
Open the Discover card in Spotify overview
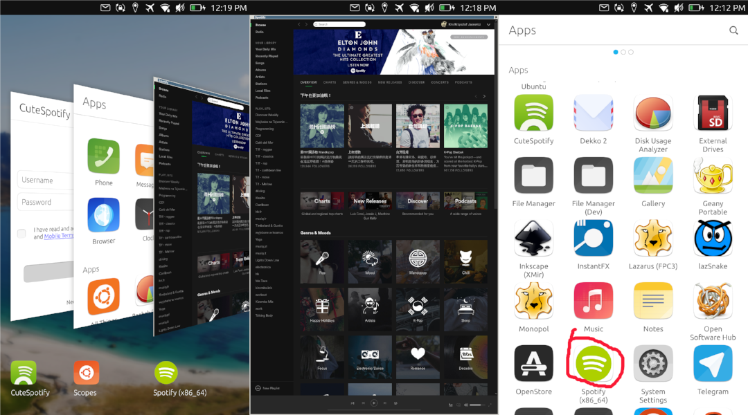pos(418,201)
